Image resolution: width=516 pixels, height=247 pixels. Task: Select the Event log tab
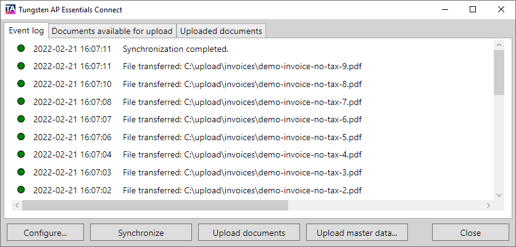pos(26,30)
